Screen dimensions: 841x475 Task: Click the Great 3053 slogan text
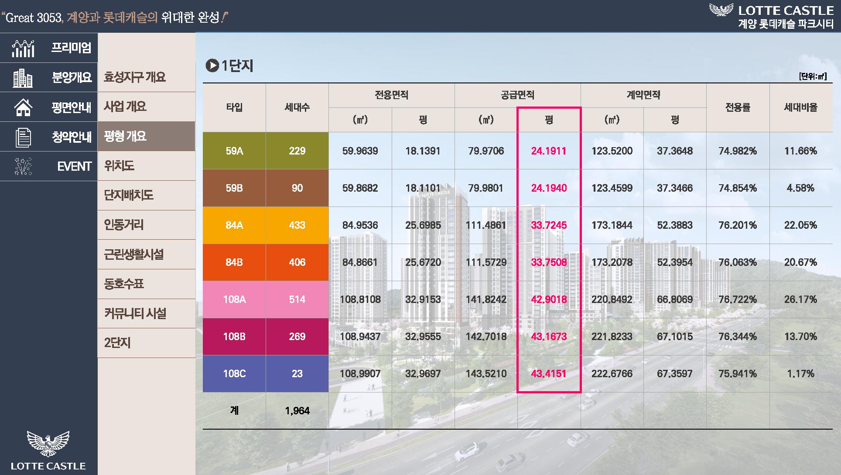[x=115, y=18]
